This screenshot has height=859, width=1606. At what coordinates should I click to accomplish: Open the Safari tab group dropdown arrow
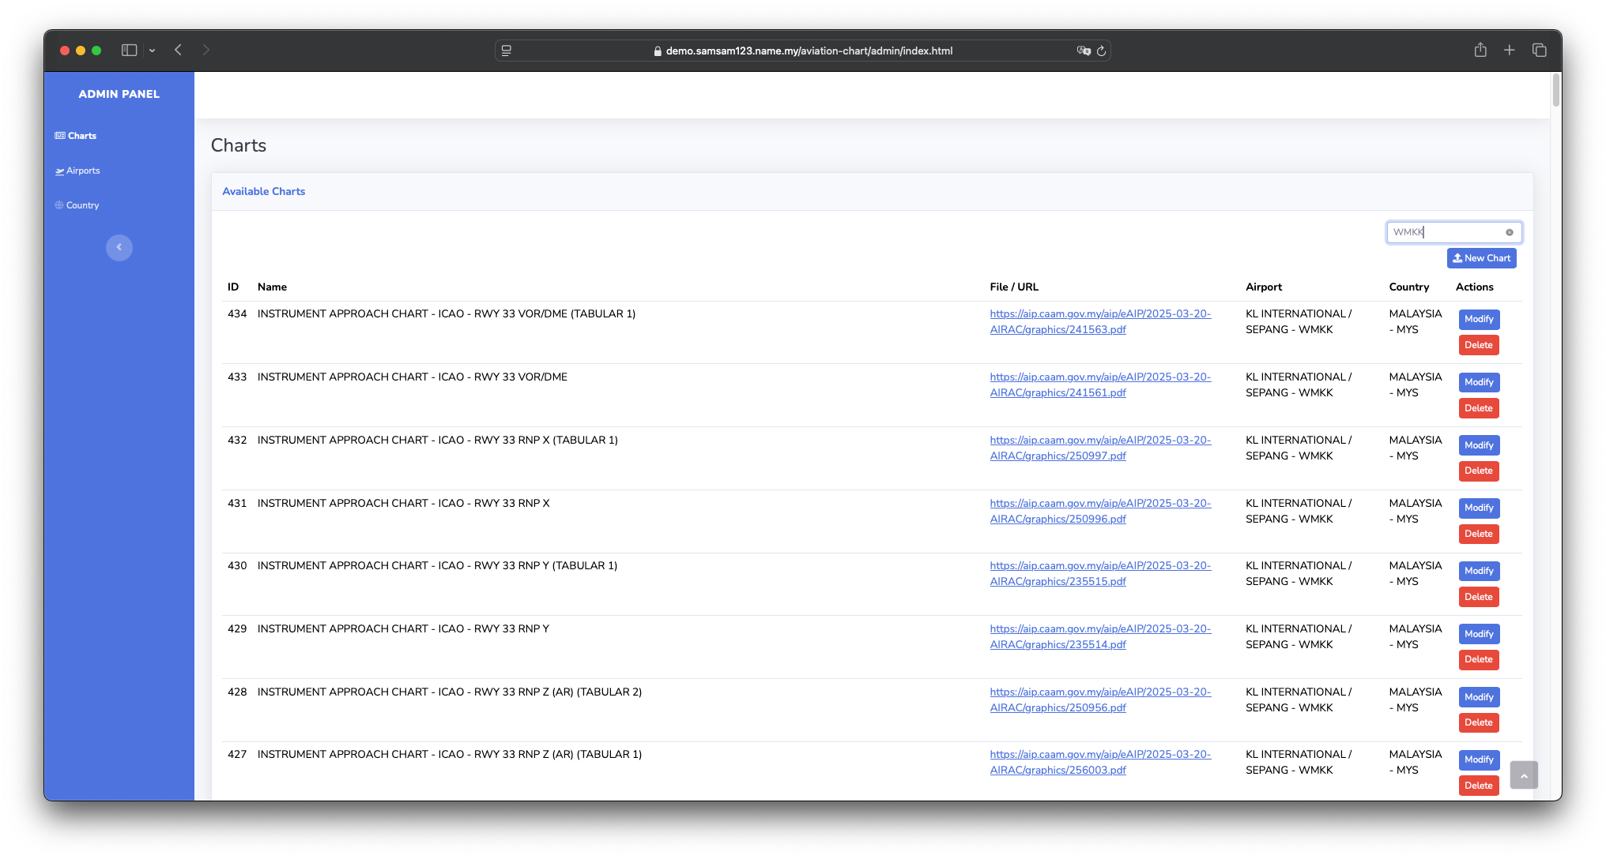pyautogui.click(x=152, y=51)
